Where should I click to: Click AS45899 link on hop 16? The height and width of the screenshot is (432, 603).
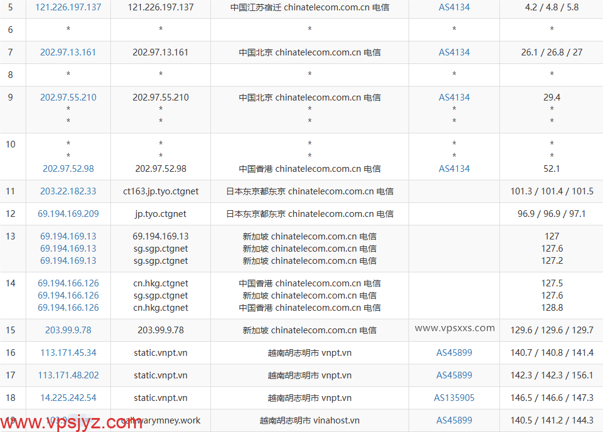tap(454, 353)
